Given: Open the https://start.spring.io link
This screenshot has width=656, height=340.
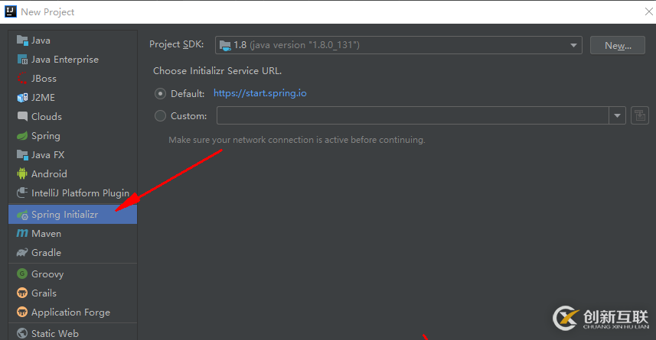Looking at the screenshot, I should click(260, 93).
